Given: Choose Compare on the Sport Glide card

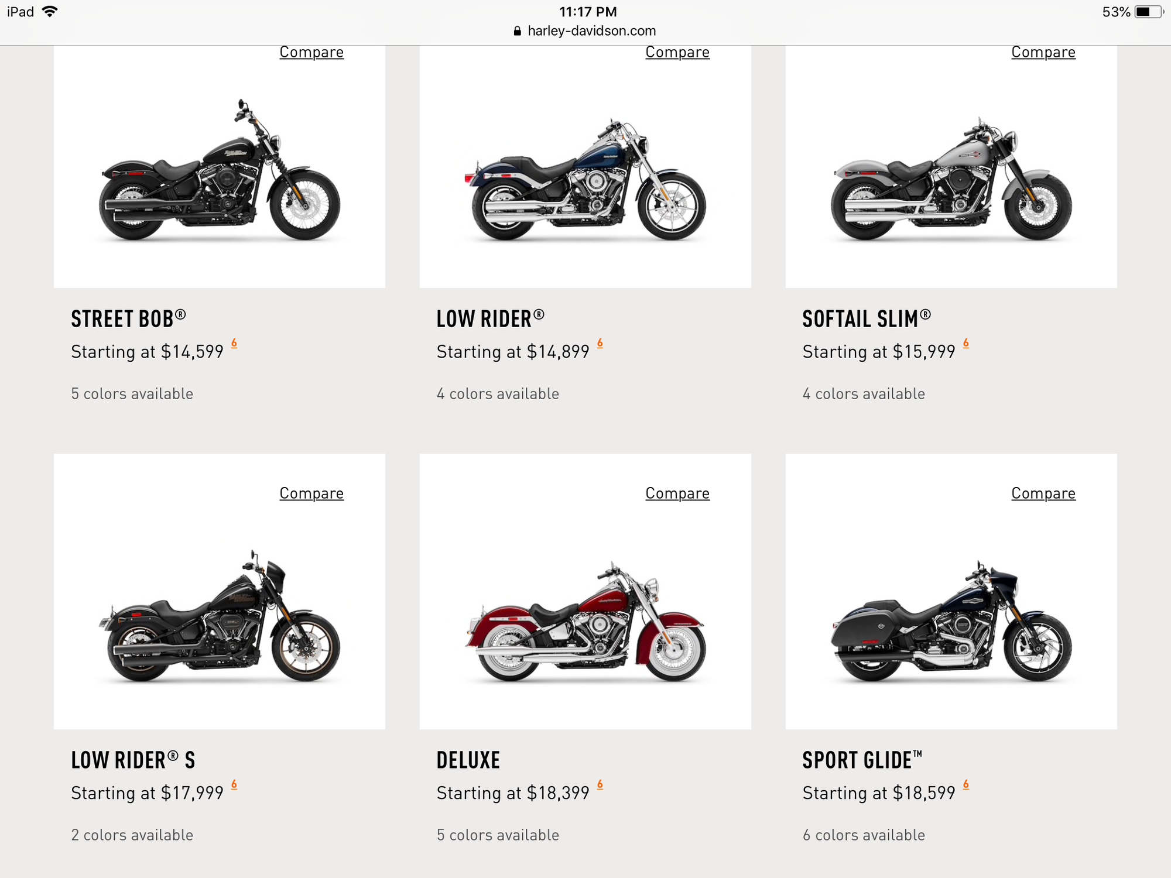Looking at the screenshot, I should 1043,493.
